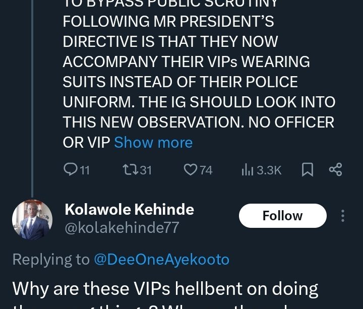
Task: Expand the post with Show more
Action: (153, 143)
